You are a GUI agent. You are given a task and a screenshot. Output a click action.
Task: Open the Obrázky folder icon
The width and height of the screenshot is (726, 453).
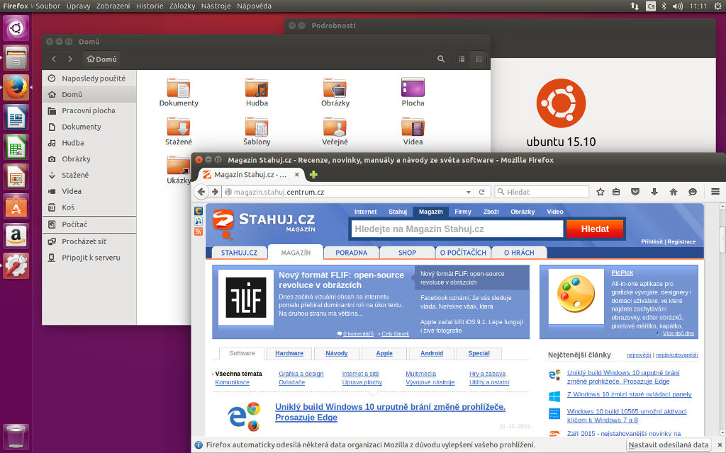click(335, 91)
